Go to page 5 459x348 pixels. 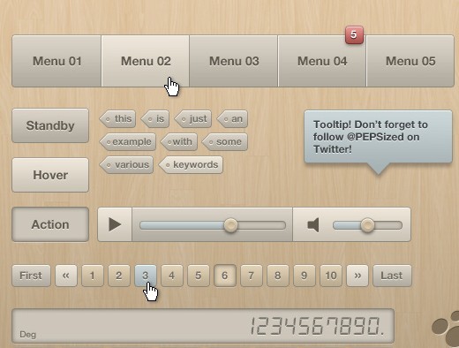coord(199,276)
